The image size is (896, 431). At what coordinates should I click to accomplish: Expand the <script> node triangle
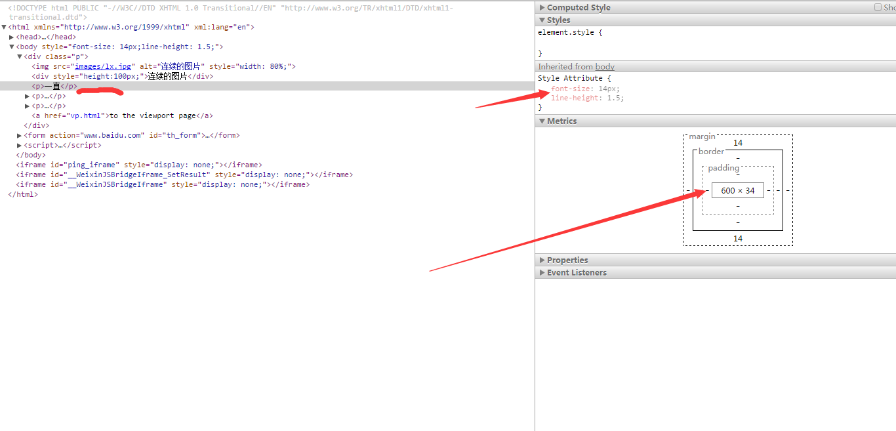tap(20, 146)
